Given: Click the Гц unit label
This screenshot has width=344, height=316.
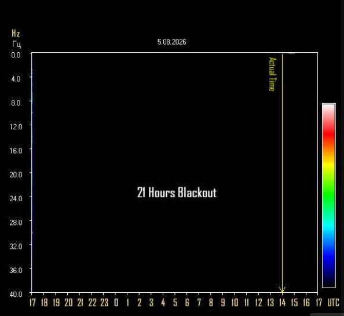Looking at the screenshot, I should click(x=17, y=44).
